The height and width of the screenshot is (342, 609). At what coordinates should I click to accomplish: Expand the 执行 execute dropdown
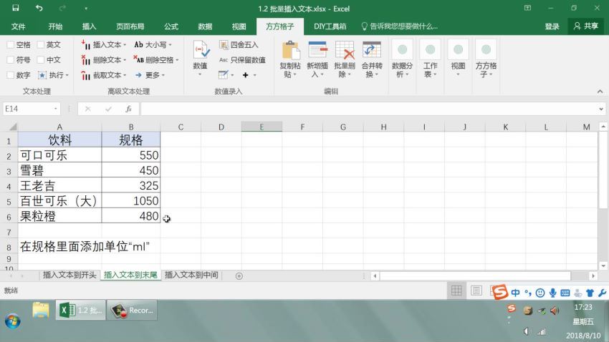click(x=67, y=75)
